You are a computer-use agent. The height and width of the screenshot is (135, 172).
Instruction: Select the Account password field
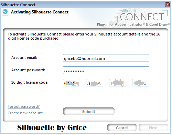pyautogui.click(x=106, y=70)
